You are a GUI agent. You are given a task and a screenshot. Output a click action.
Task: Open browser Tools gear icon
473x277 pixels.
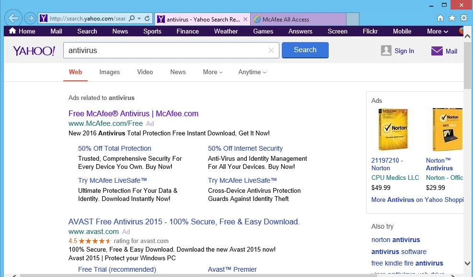[464, 18]
